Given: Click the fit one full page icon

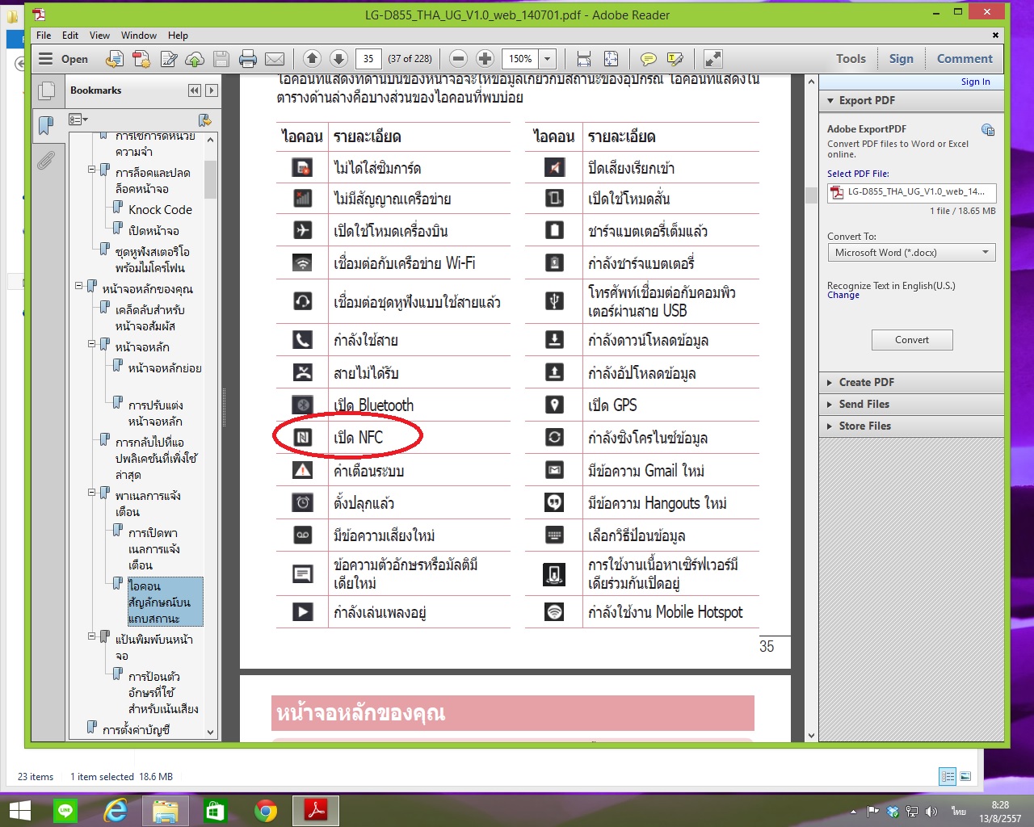Looking at the screenshot, I should [611, 59].
